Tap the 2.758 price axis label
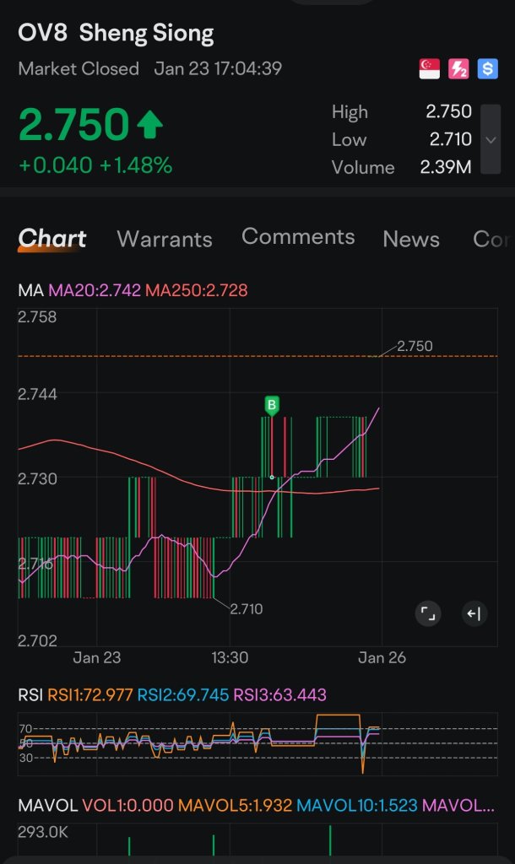 coord(37,317)
